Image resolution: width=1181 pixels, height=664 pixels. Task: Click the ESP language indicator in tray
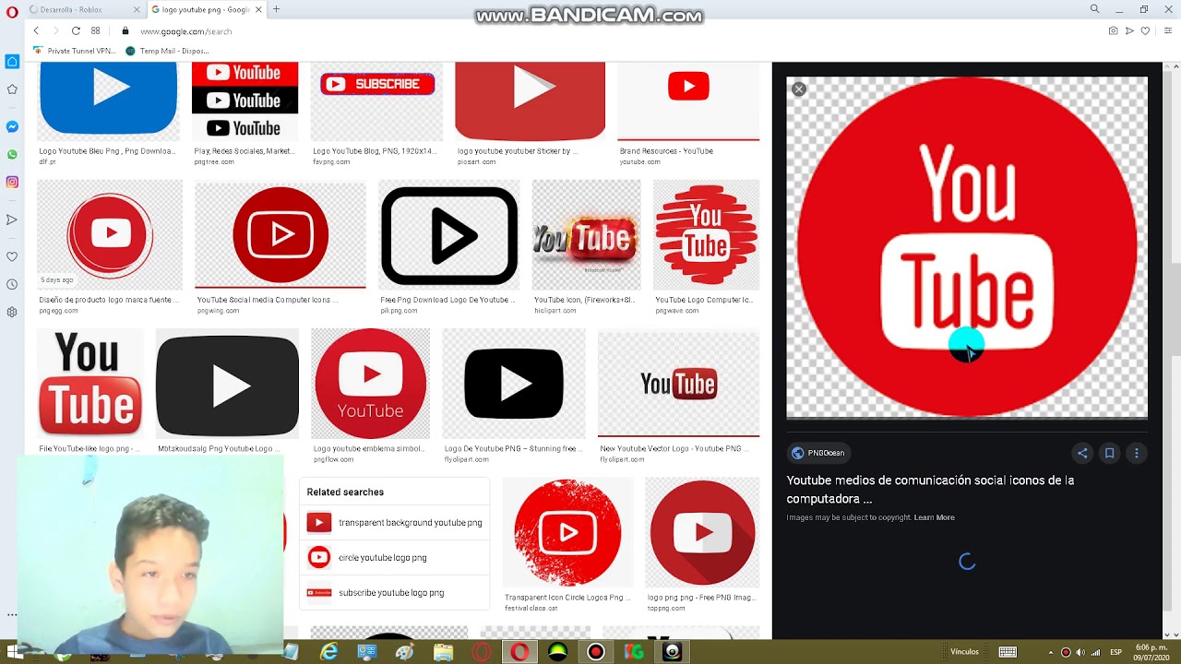pyautogui.click(x=1115, y=652)
